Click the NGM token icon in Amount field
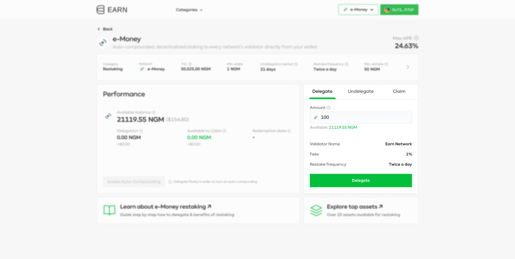Viewport: 515px width, 259px height. pyautogui.click(x=316, y=117)
